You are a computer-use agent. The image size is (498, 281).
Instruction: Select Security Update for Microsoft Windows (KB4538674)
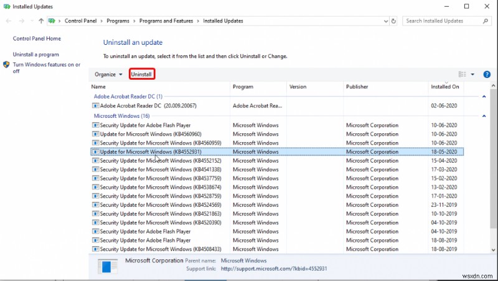(277, 187)
